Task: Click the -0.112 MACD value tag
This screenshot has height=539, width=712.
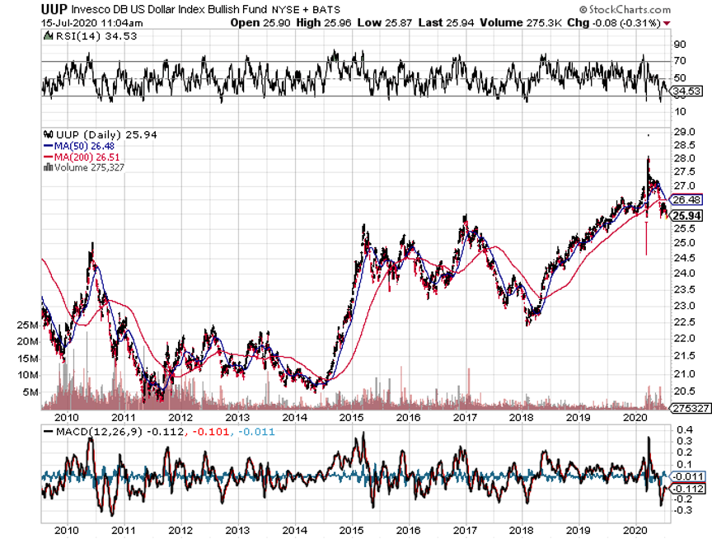Action: pyautogui.click(x=686, y=488)
